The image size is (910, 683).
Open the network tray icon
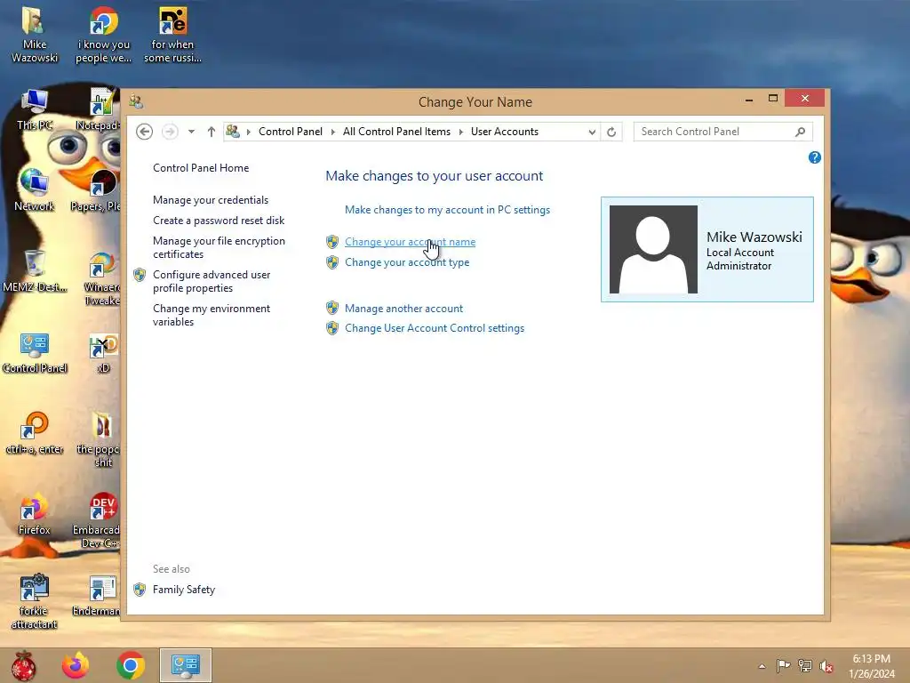click(x=805, y=665)
